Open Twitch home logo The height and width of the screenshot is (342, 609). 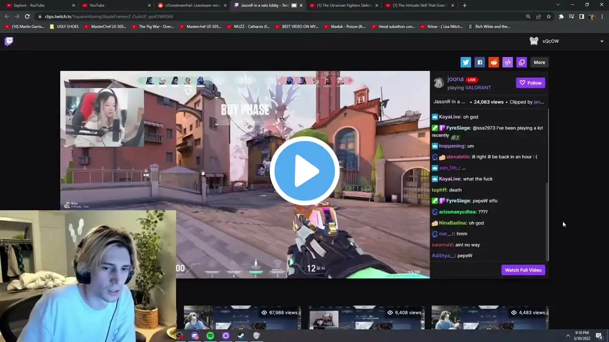click(x=9, y=41)
